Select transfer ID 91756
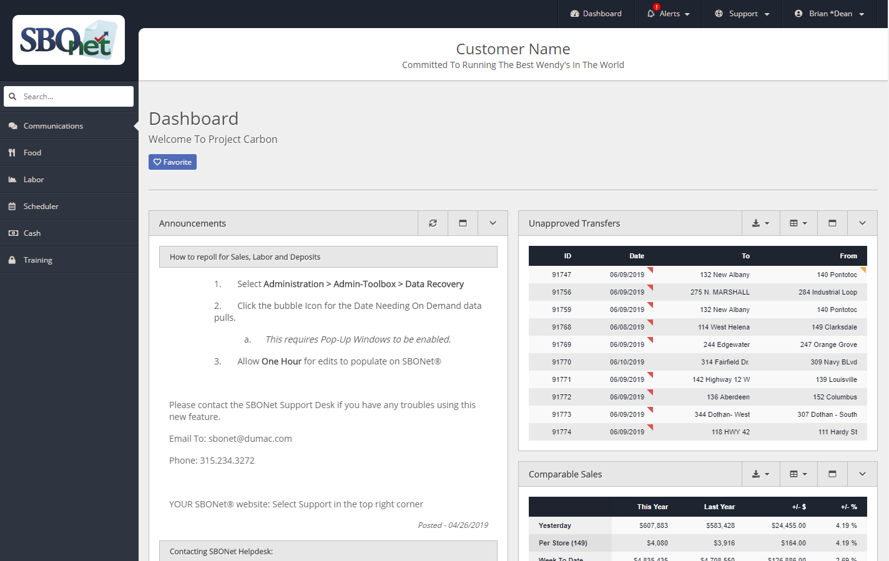 pos(561,292)
